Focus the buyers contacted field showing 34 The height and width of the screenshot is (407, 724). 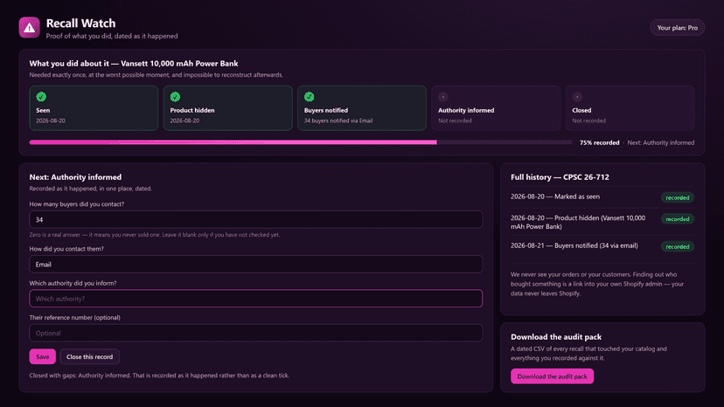256,219
